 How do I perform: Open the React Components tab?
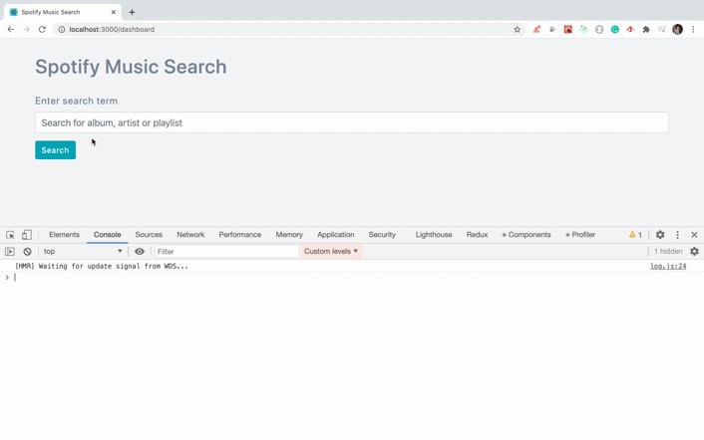[527, 235]
